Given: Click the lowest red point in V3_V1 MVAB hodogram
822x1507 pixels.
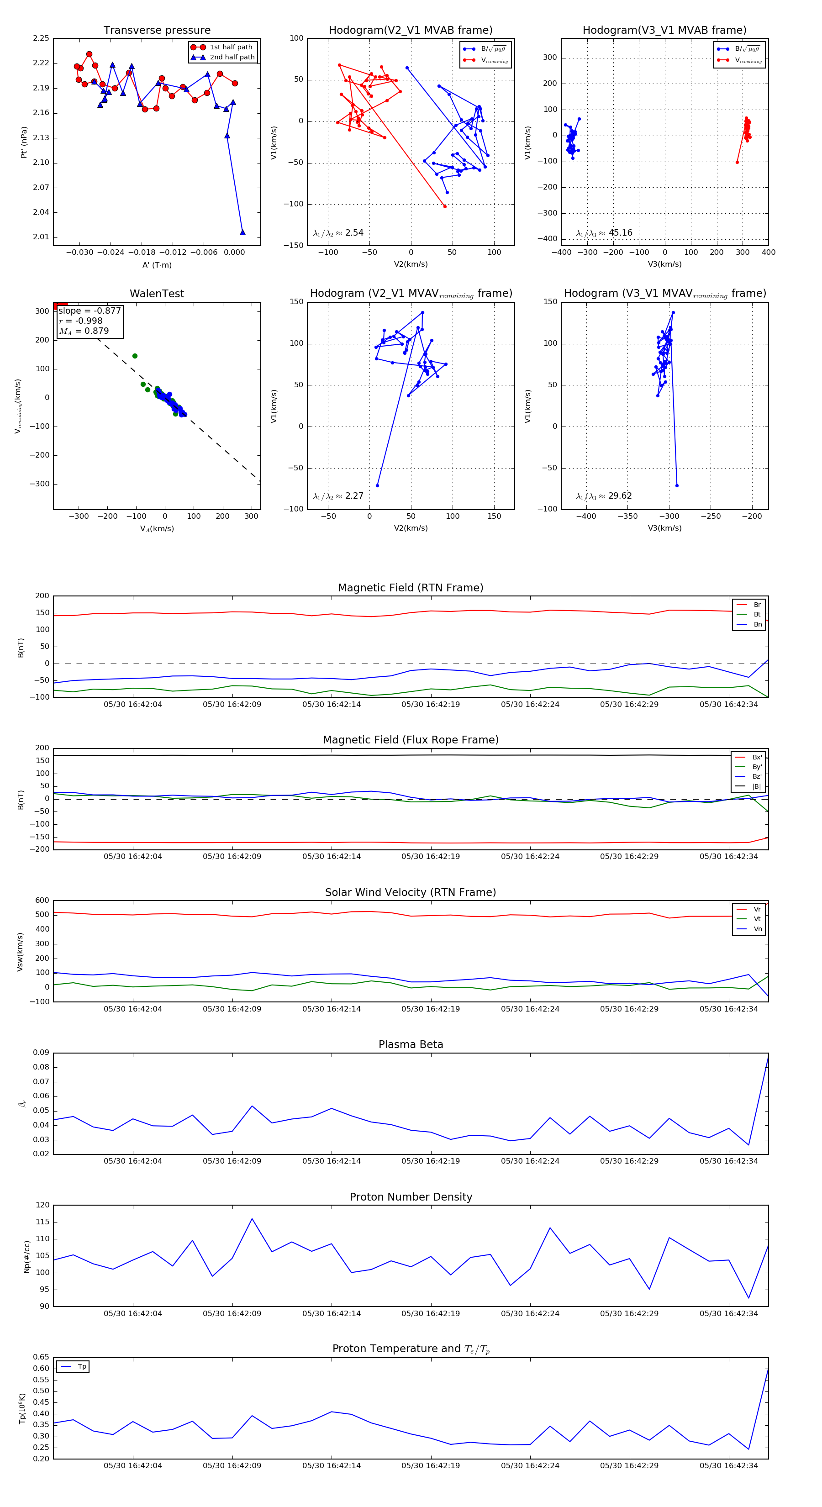Looking at the screenshot, I should click(737, 162).
